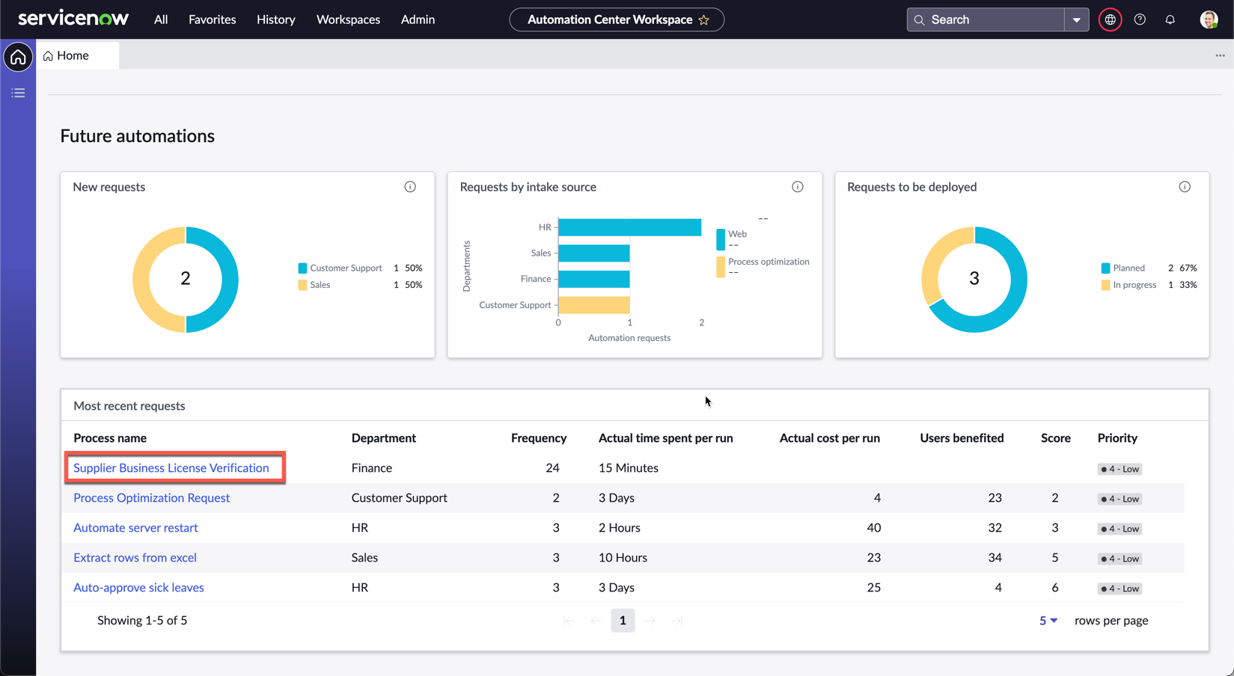Show info for Requests to be deployed

click(x=1184, y=187)
